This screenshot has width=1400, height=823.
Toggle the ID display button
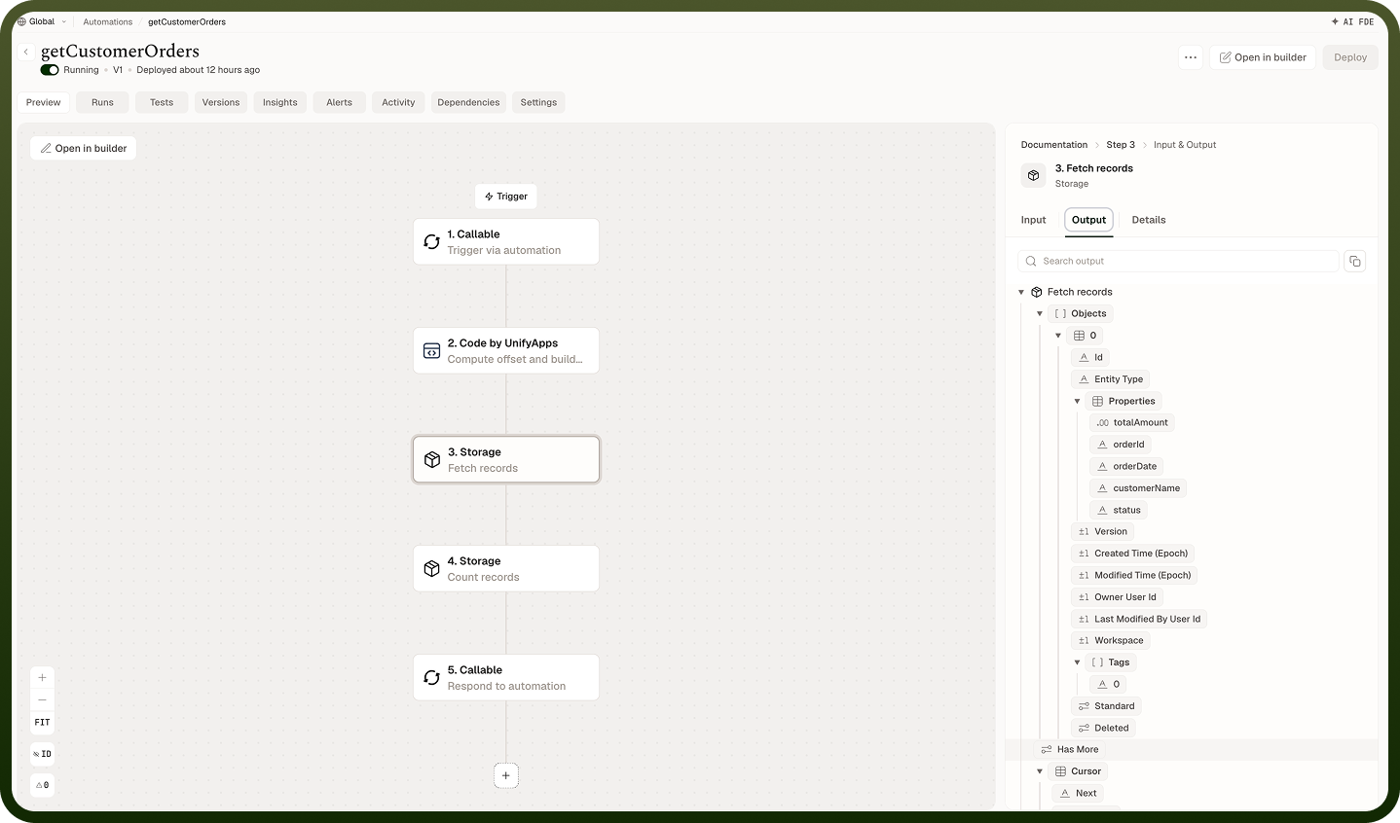[x=42, y=754]
